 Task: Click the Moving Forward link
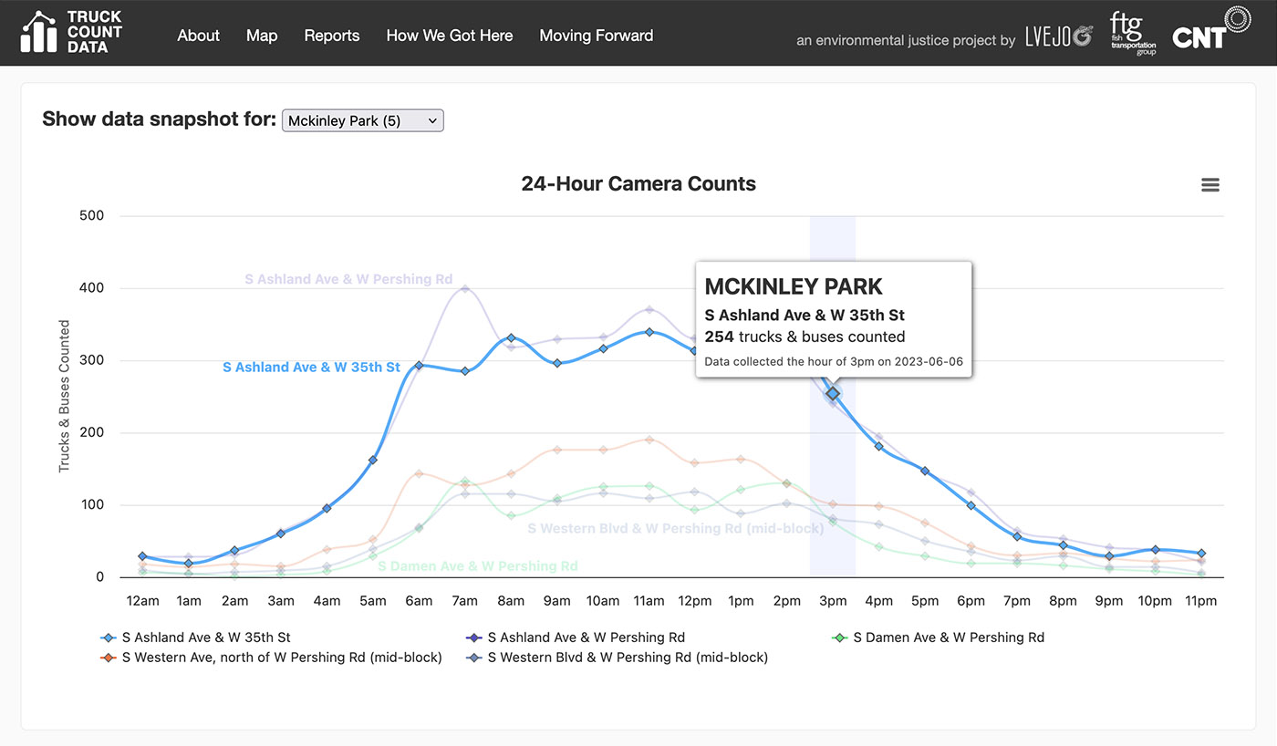(x=596, y=36)
